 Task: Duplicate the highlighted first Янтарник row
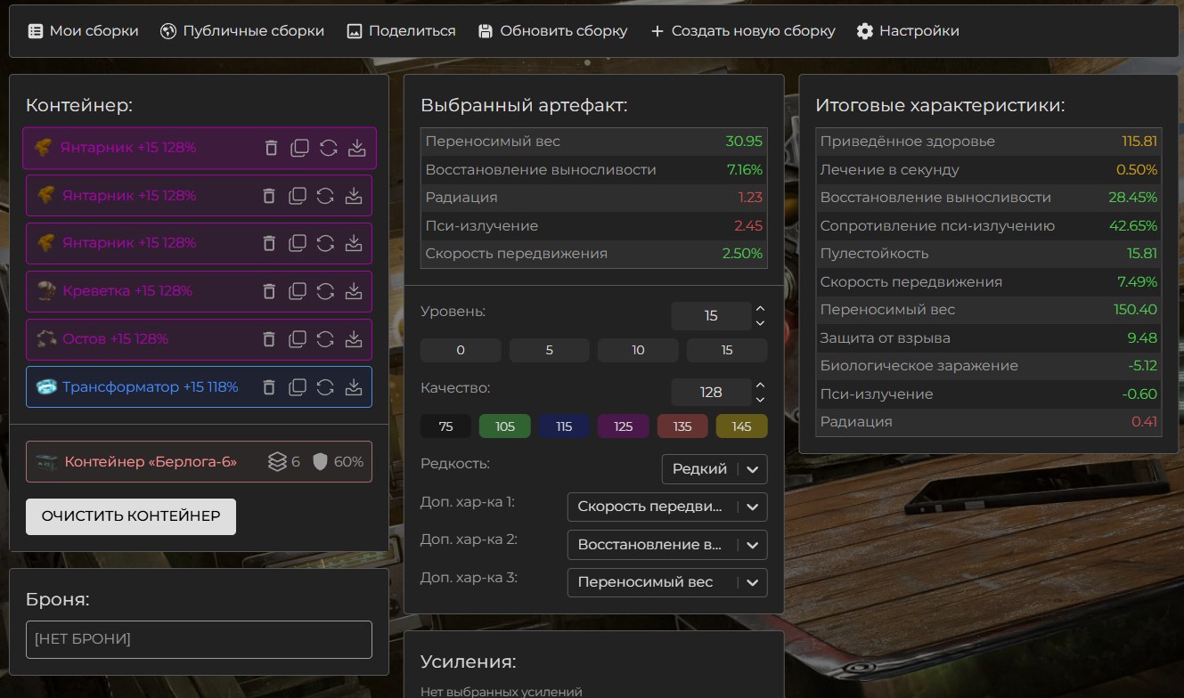point(299,148)
